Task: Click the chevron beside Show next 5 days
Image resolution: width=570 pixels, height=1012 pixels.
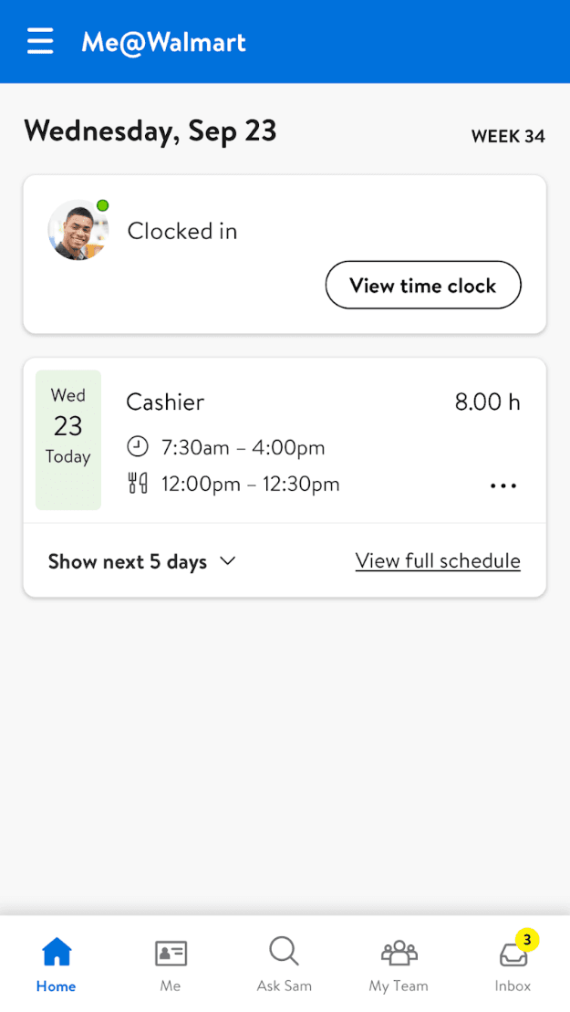Action: (x=228, y=561)
